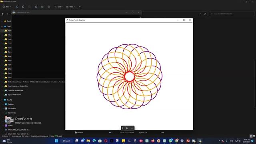Expand the Downloads tree node
The image size is (256, 144).
coord(3,113)
